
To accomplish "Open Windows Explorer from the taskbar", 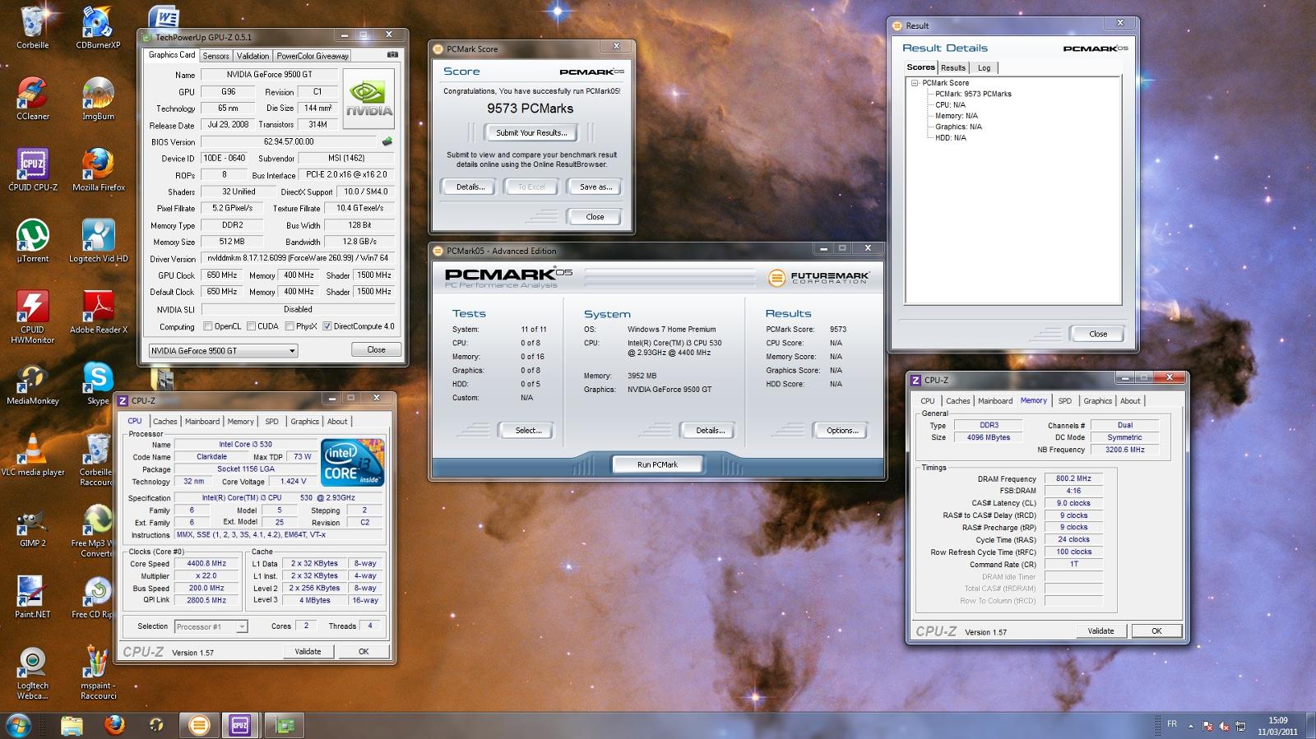I will point(72,725).
